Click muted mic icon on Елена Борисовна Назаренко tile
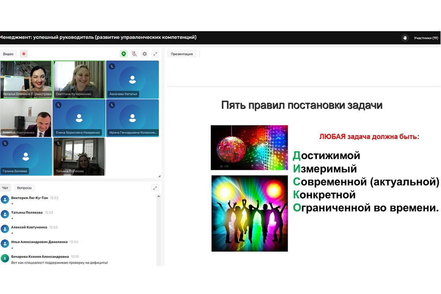Screen dimensions: 441x294 pos(58,105)
